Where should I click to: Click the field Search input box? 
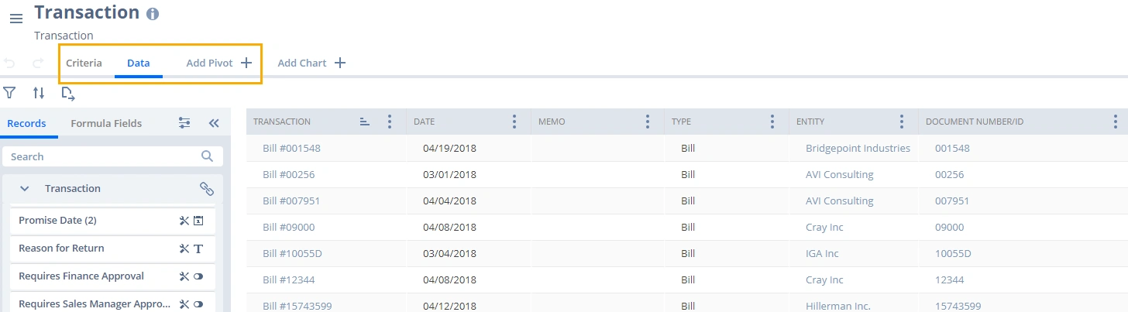click(x=105, y=156)
